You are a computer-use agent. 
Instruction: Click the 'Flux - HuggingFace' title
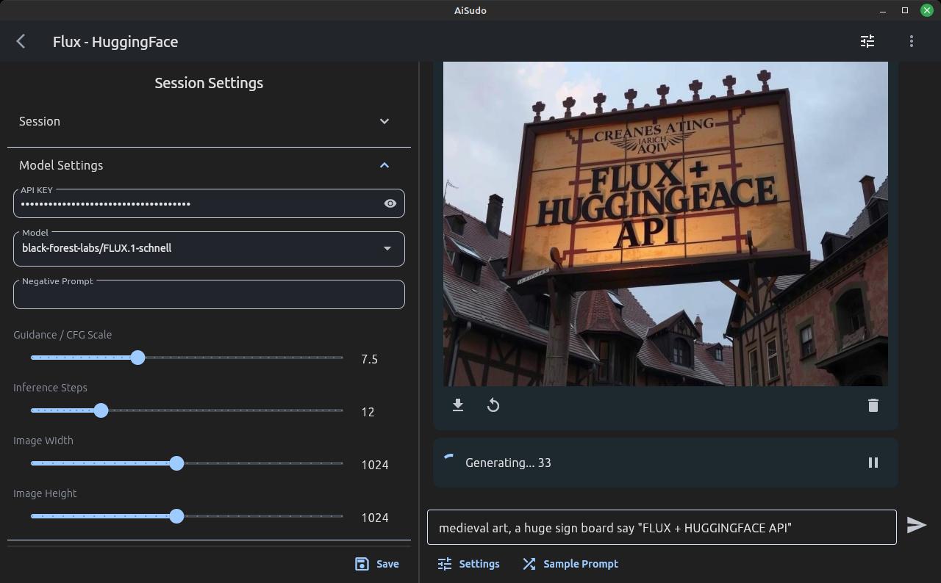115,42
